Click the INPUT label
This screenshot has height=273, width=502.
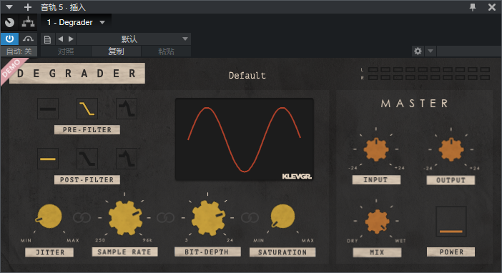tap(376, 180)
